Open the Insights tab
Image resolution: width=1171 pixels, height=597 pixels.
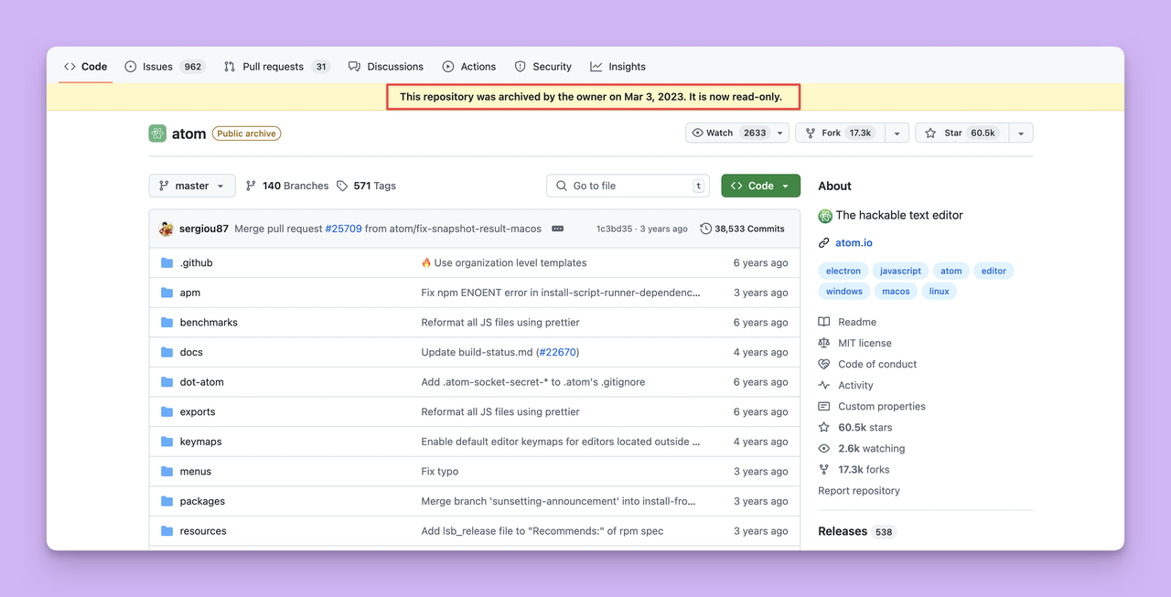(618, 67)
